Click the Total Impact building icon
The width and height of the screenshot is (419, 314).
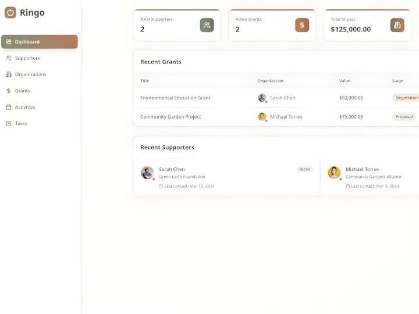[397, 25]
